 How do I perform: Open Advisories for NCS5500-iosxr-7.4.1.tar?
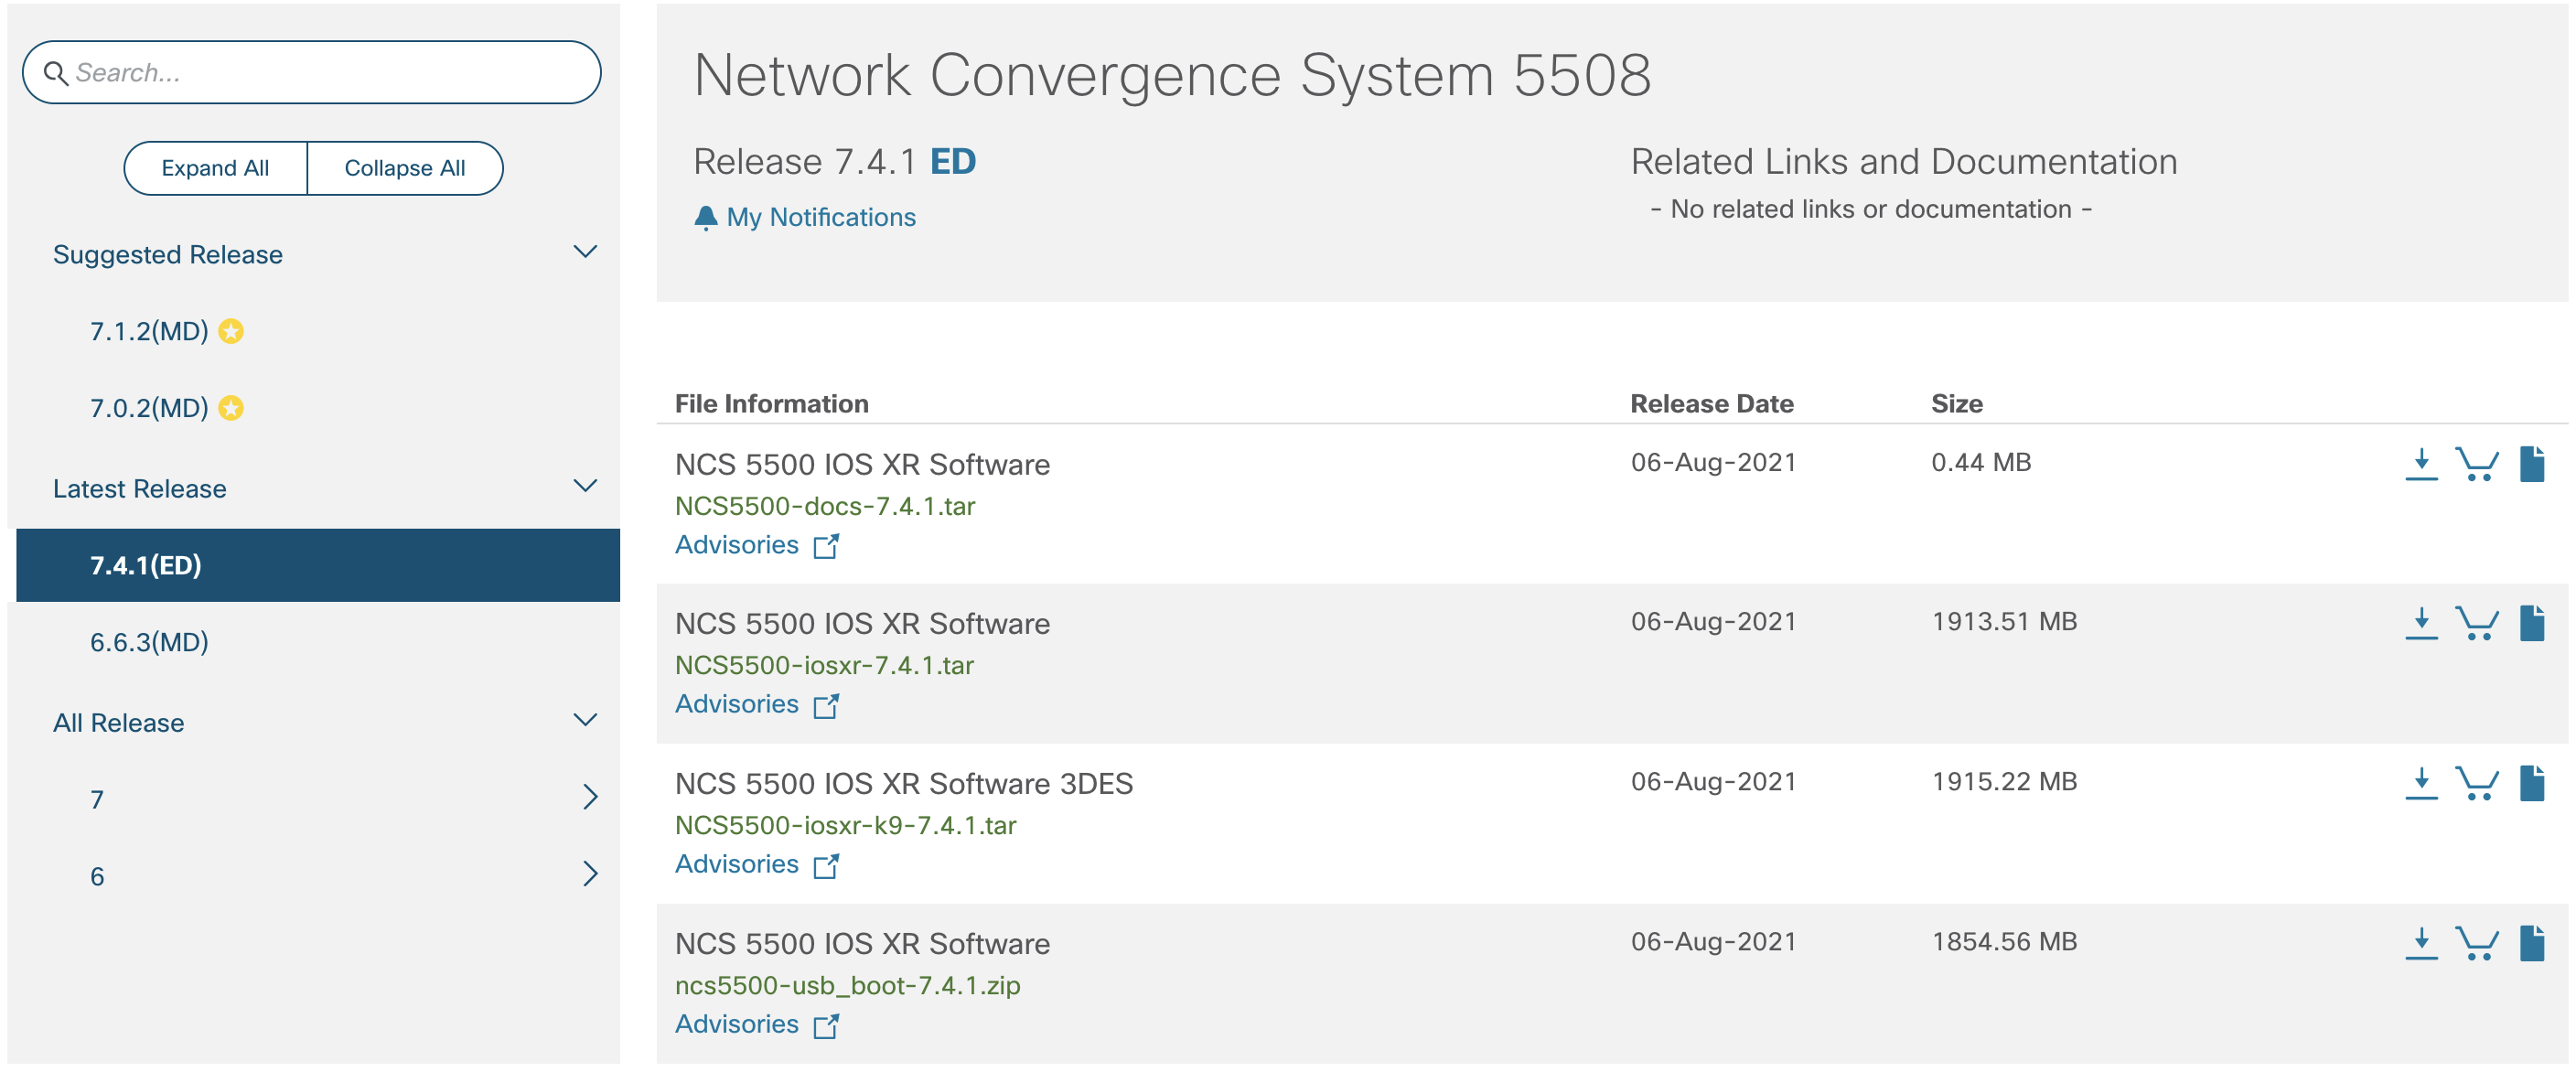(x=737, y=704)
